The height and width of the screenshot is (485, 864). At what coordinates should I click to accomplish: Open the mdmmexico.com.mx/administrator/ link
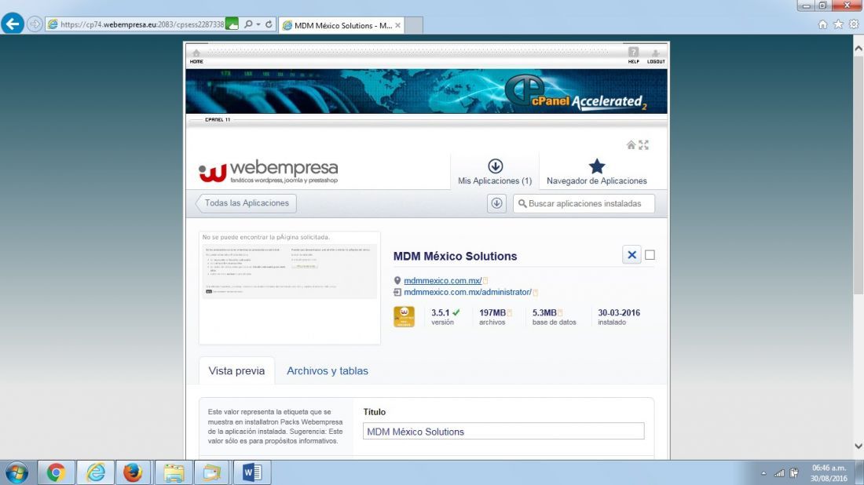pos(467,292)
